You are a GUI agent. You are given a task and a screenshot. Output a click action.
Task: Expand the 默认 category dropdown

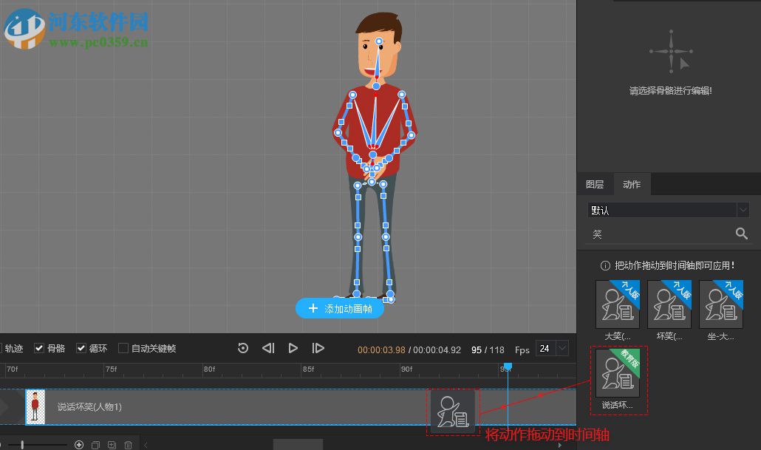click(743, 210)
